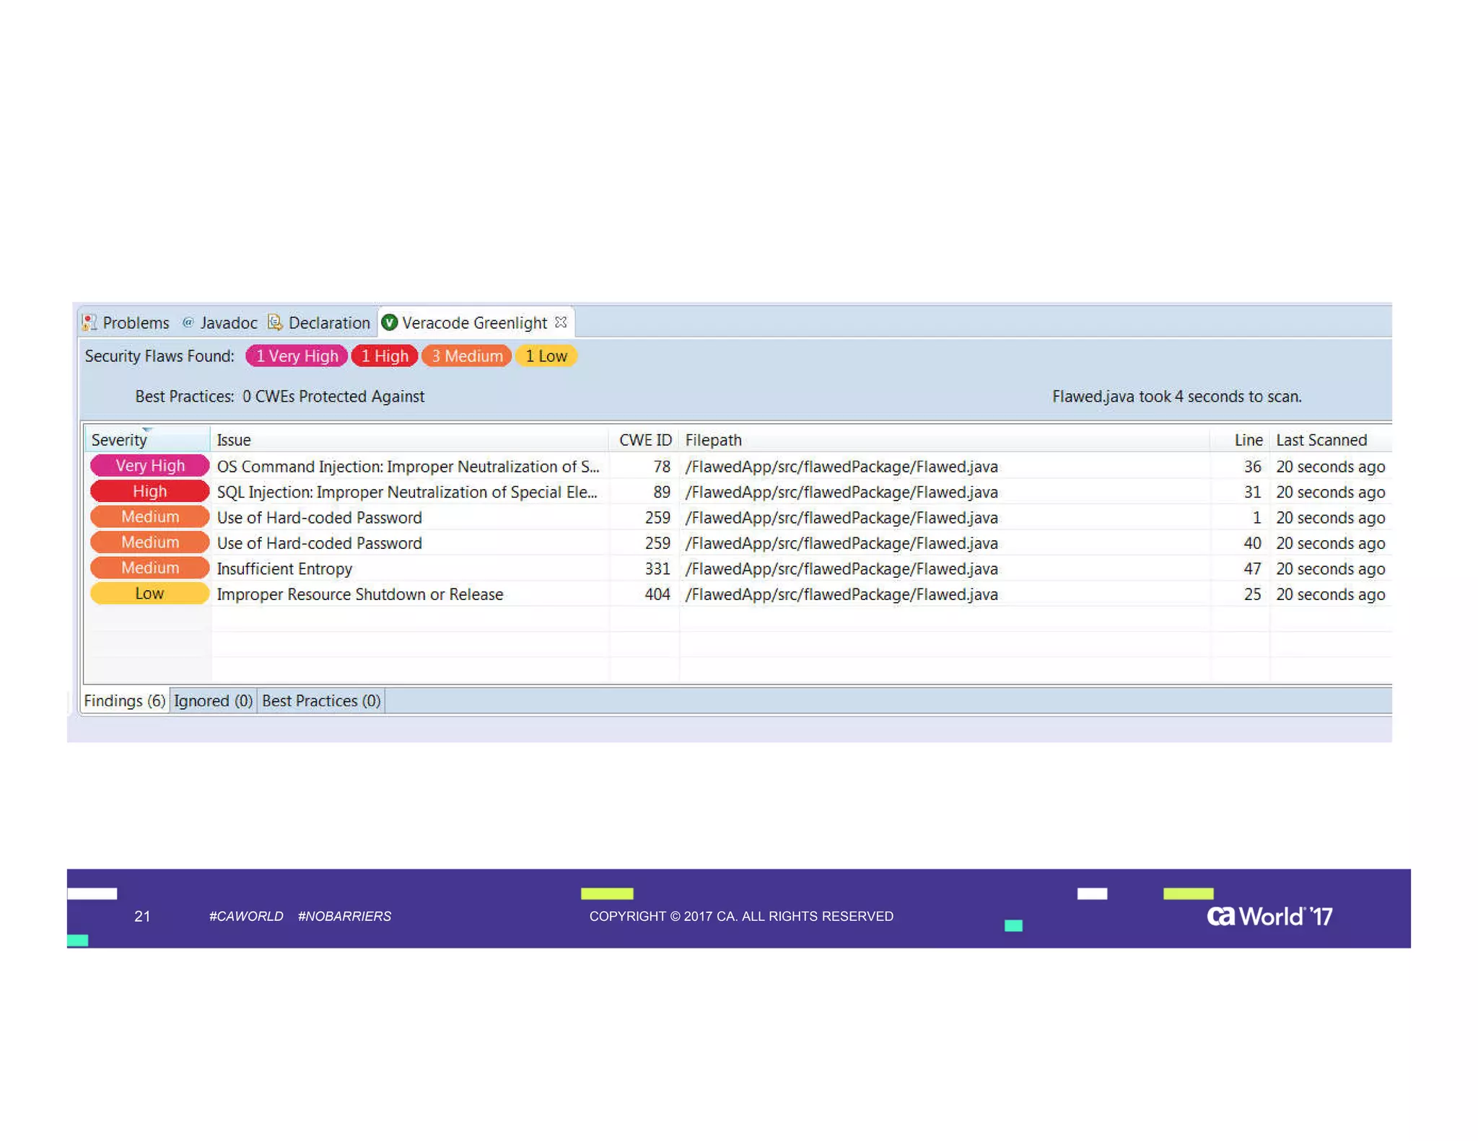Open the Ignored (0) tab
Screen dimensions: 1478x1141
[x=213, y=700]
